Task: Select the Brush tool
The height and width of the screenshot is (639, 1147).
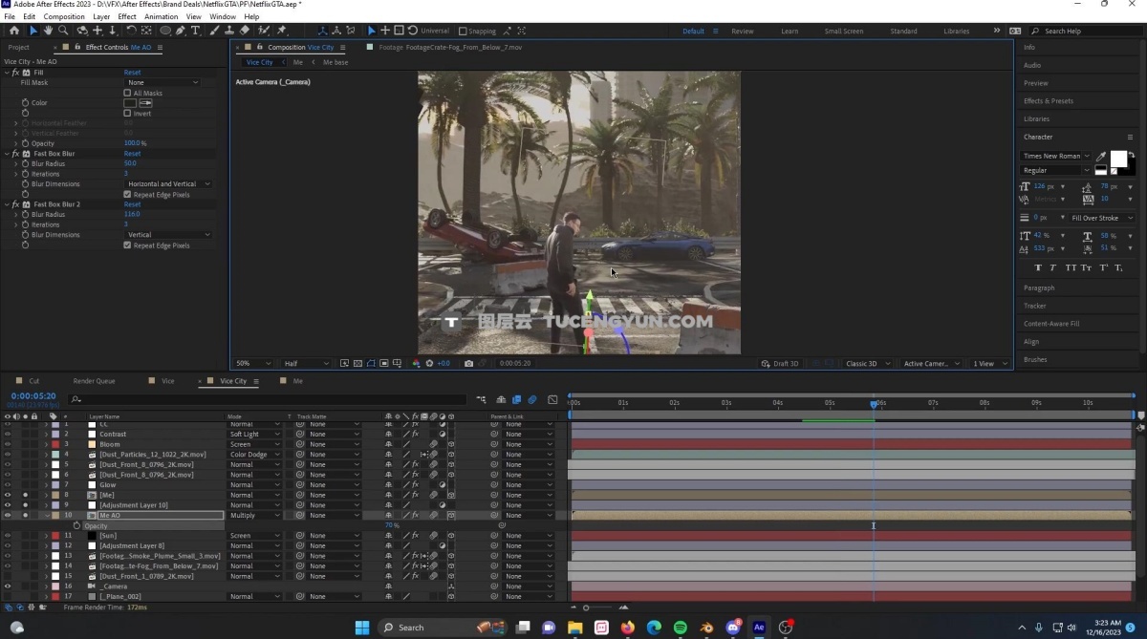Action: click(x=214, y=31)
